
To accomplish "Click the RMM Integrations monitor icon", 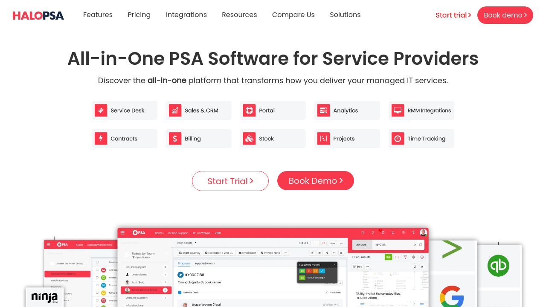I will tap(398, 110).
